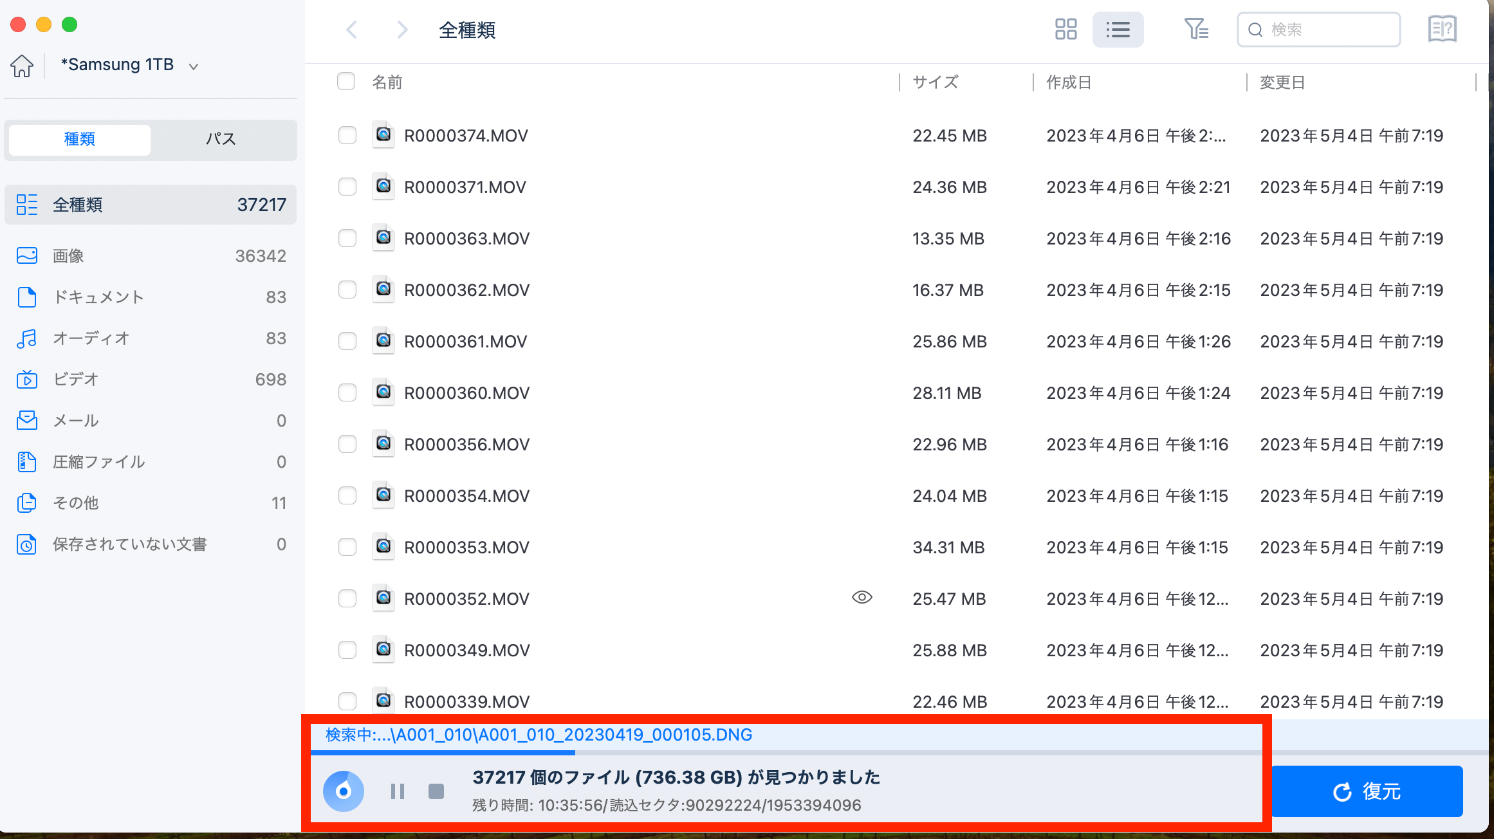Click the オーディオ music note icon
The image size is (1494, 839).
[x=27, y=338]
